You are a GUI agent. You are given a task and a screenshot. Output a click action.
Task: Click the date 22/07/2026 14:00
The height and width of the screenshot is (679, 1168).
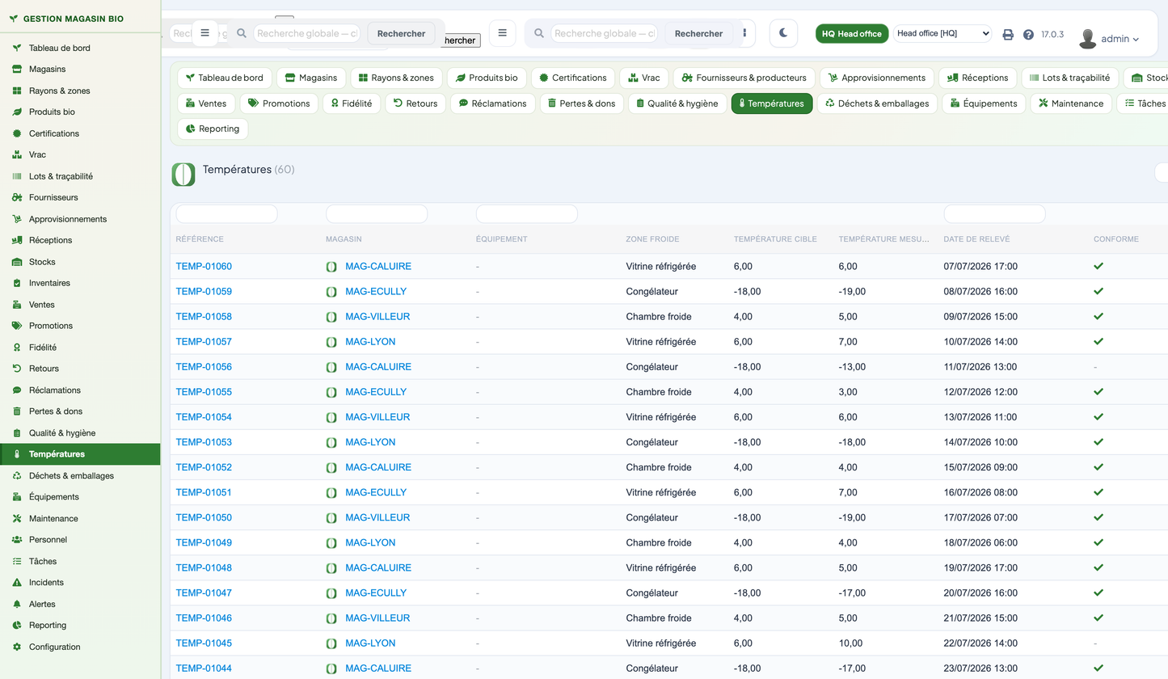tap(980, 643)
